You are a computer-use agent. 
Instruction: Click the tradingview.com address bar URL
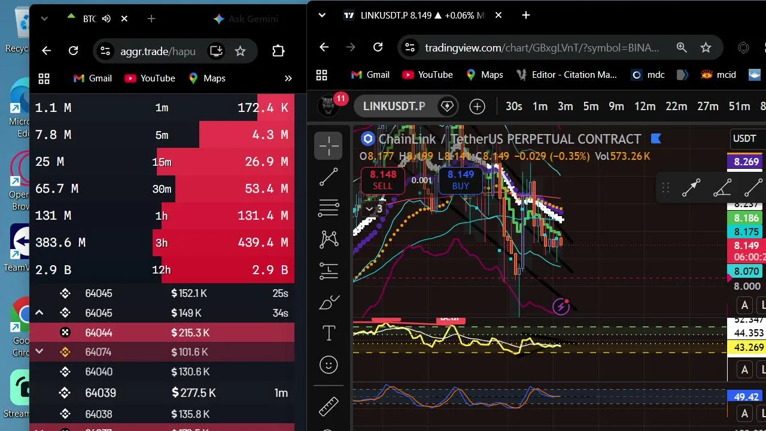point(542,47)
